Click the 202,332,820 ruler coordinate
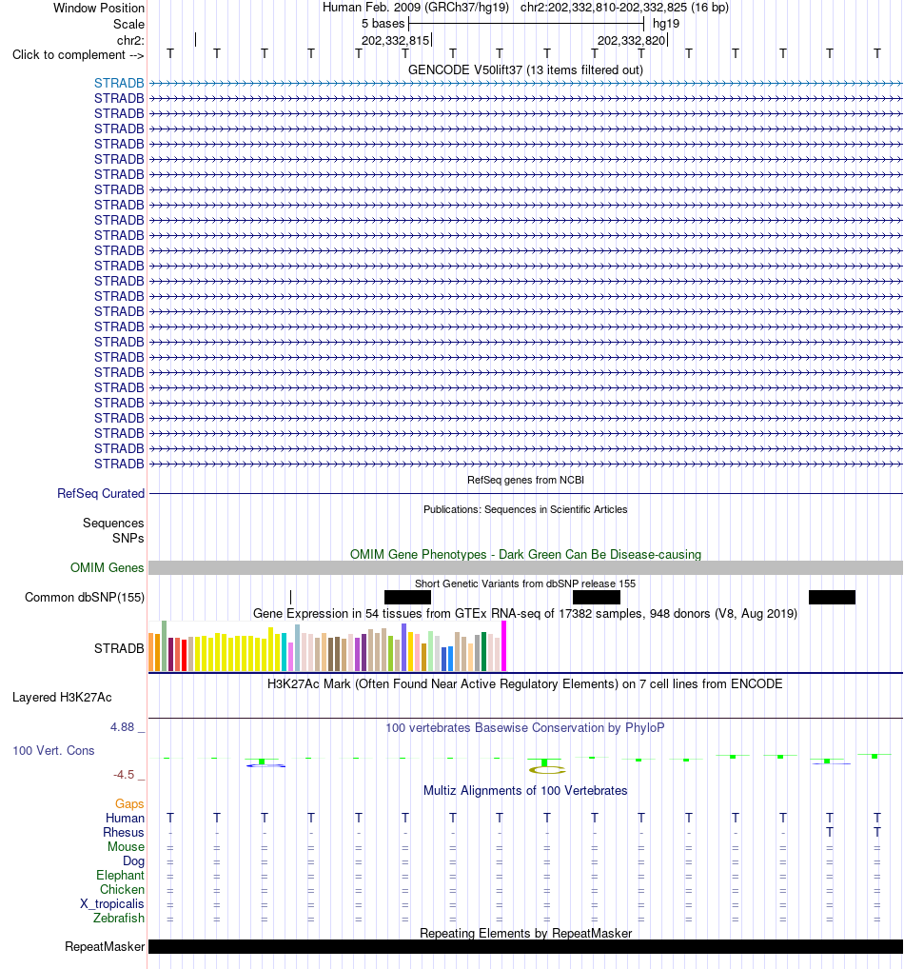 click(631, 40)
